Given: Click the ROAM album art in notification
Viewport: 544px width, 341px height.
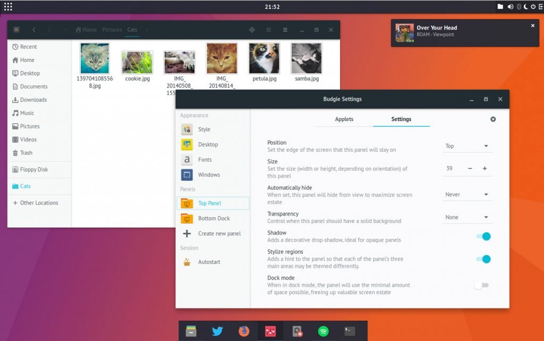Looking at the screenshot, I should (x=404, y=32).
